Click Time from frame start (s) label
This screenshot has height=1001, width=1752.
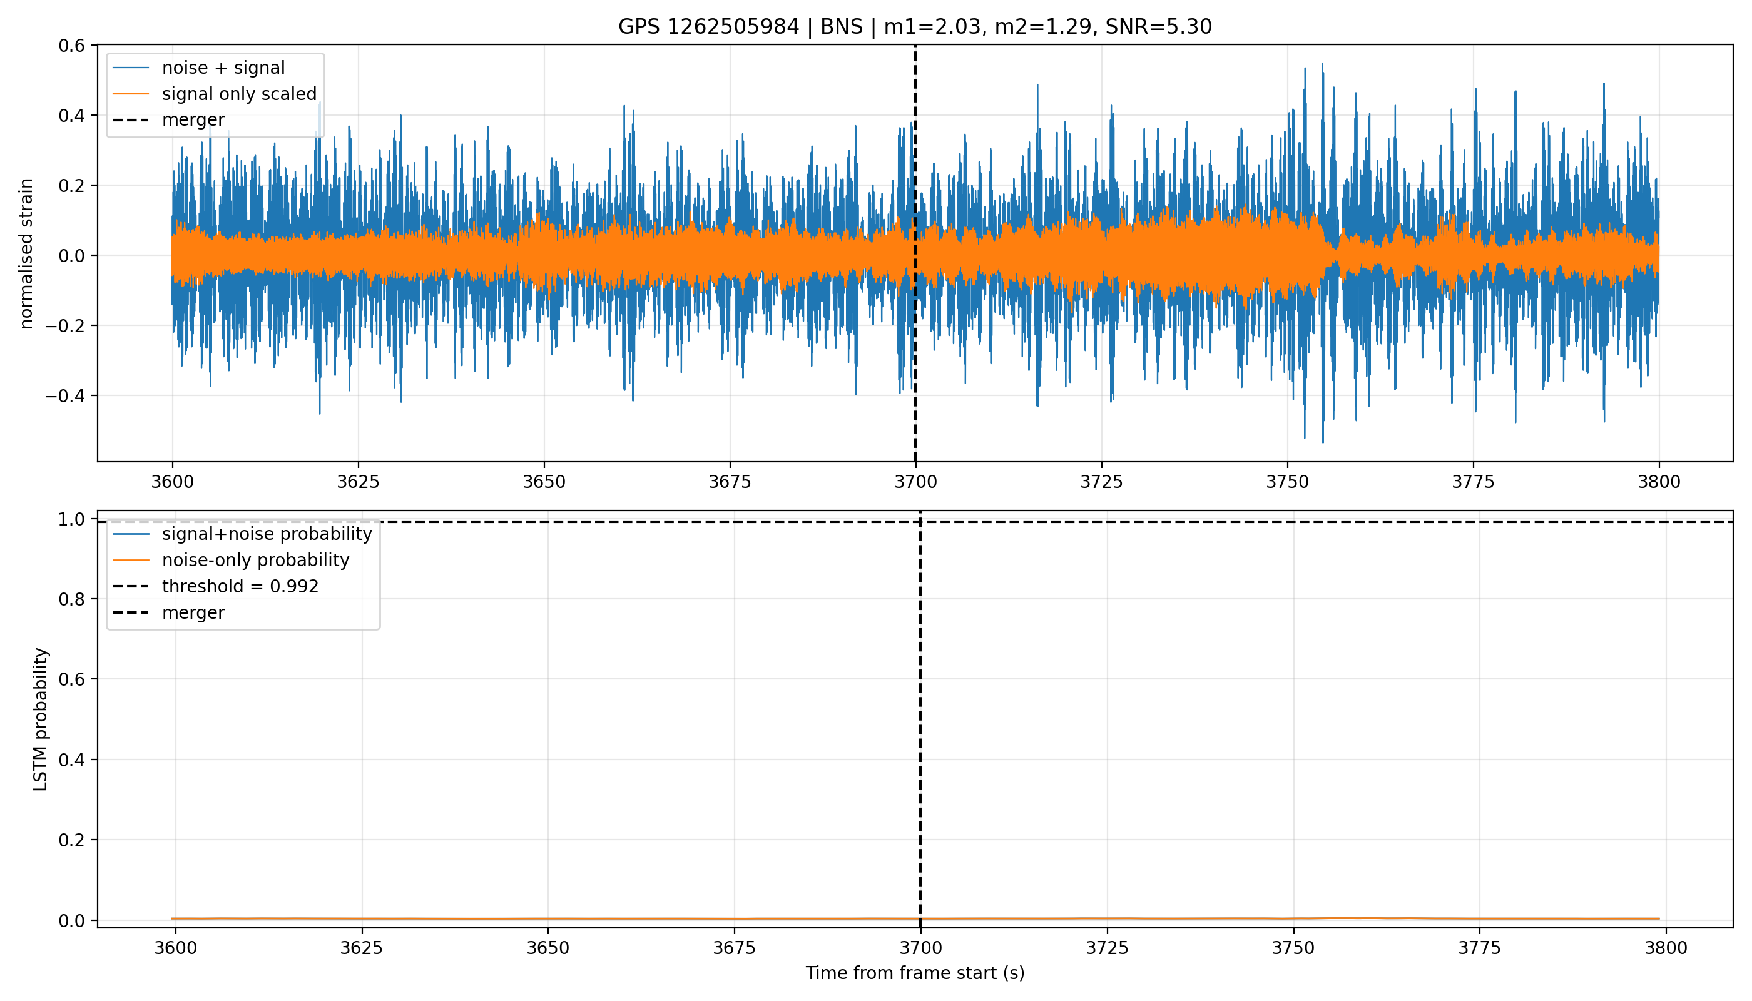(915, 973)
